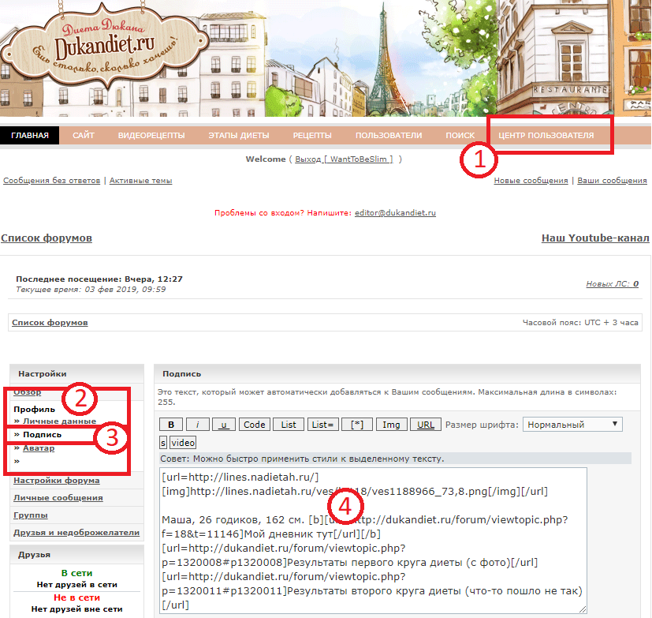Click Список форумов breadcrumb link in the box
The height and width of the screenshot is (618, 652).
(x=50, y=323)
